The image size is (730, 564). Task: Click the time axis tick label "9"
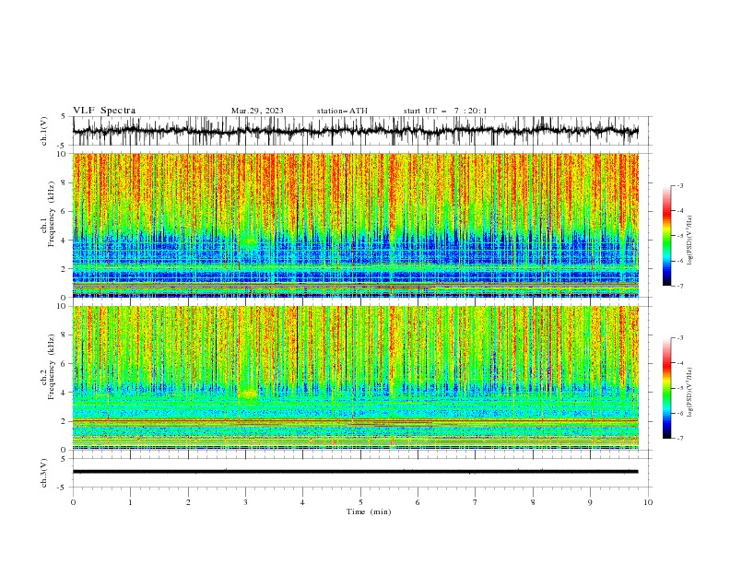(590, 502)
